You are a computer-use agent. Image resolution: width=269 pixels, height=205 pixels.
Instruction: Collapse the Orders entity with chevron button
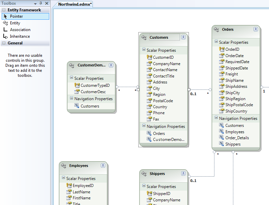tap(256, 29)
